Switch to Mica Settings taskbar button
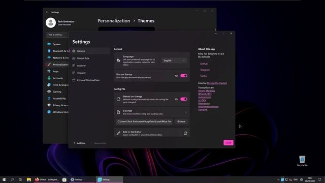The width and height of the screenshot is (325, 183). 110,179
